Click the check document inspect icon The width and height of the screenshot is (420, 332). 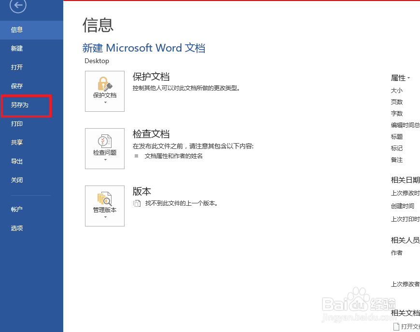tap(105, 141)
